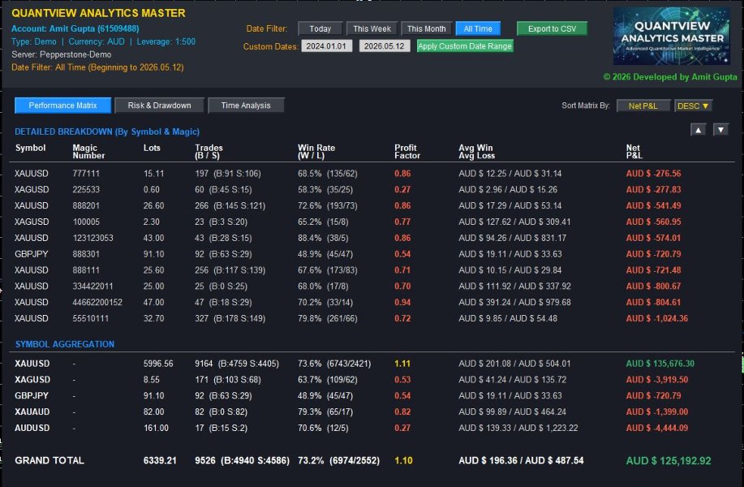Click aggregated profit AUD $ 135,676.30
The height and width of the screenshot is (487, 744).
pyautogui.click(x=660, y=364)
